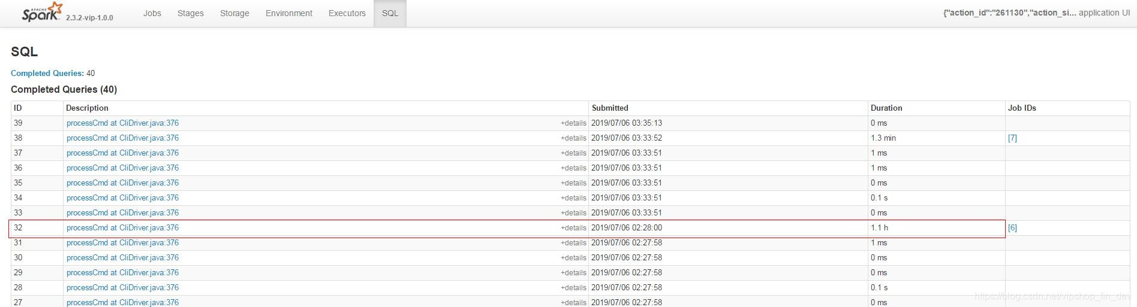Open query 32 processCmd description link
1137x307 pixels.
(x=123, y=228)
